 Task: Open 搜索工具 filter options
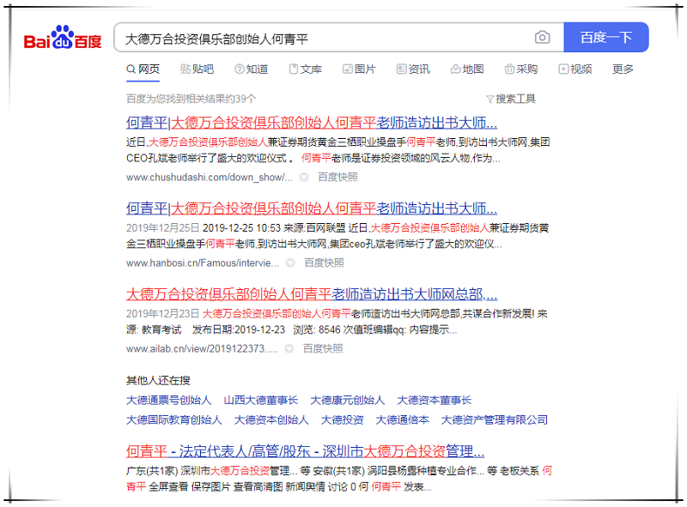pyautogui.click(x=510, y=99)
